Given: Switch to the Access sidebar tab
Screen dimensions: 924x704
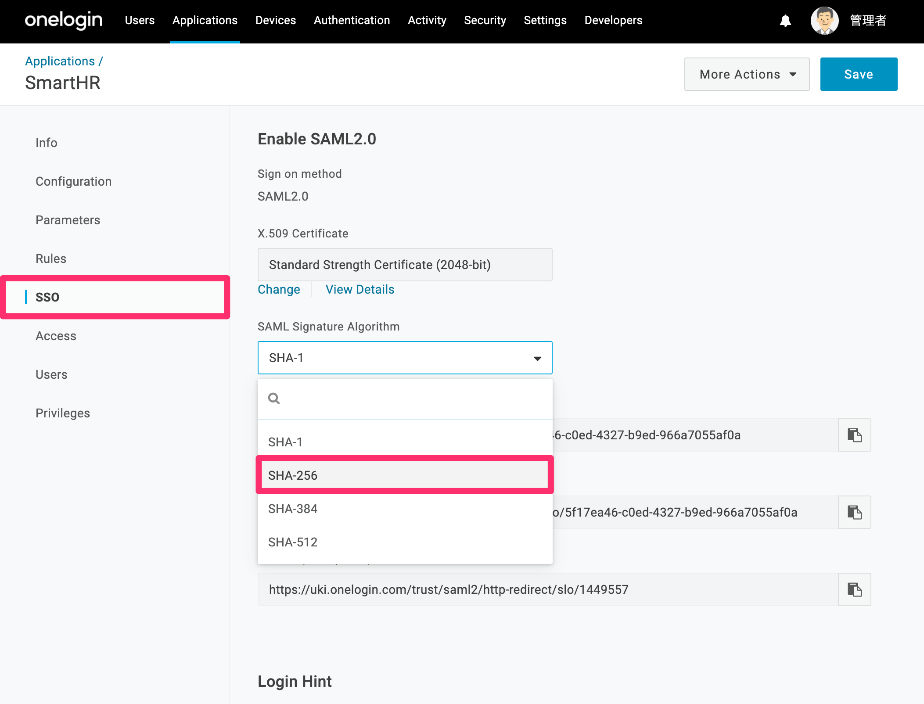Looking at the screenshot, I should click(56, 336).
